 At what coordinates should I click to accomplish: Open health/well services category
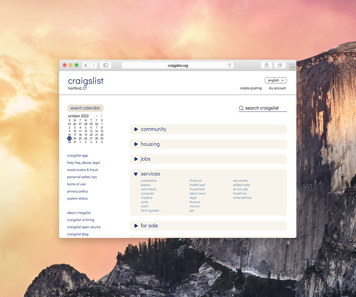tap(197, 185)
